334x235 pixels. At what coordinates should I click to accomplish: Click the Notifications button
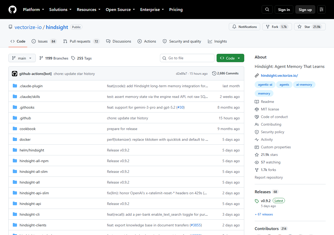tap(244, 27)
